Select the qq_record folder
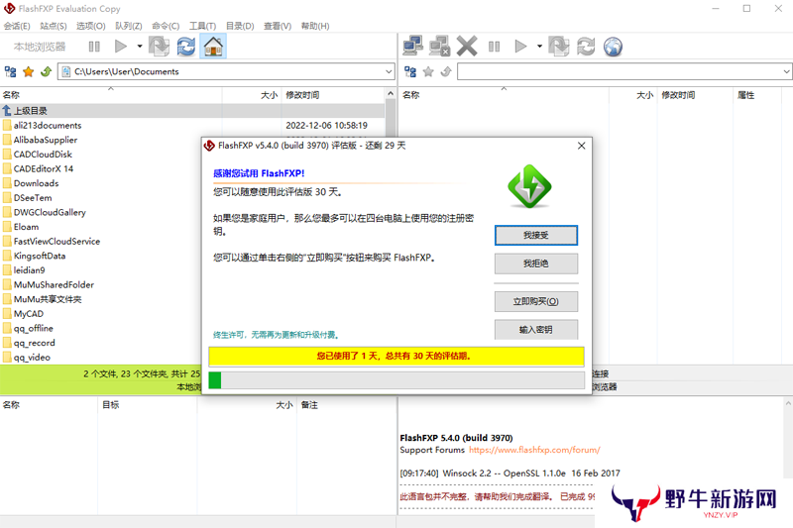Screen dimensions: 793x528 pyautogui.click(x=35, y=343)
